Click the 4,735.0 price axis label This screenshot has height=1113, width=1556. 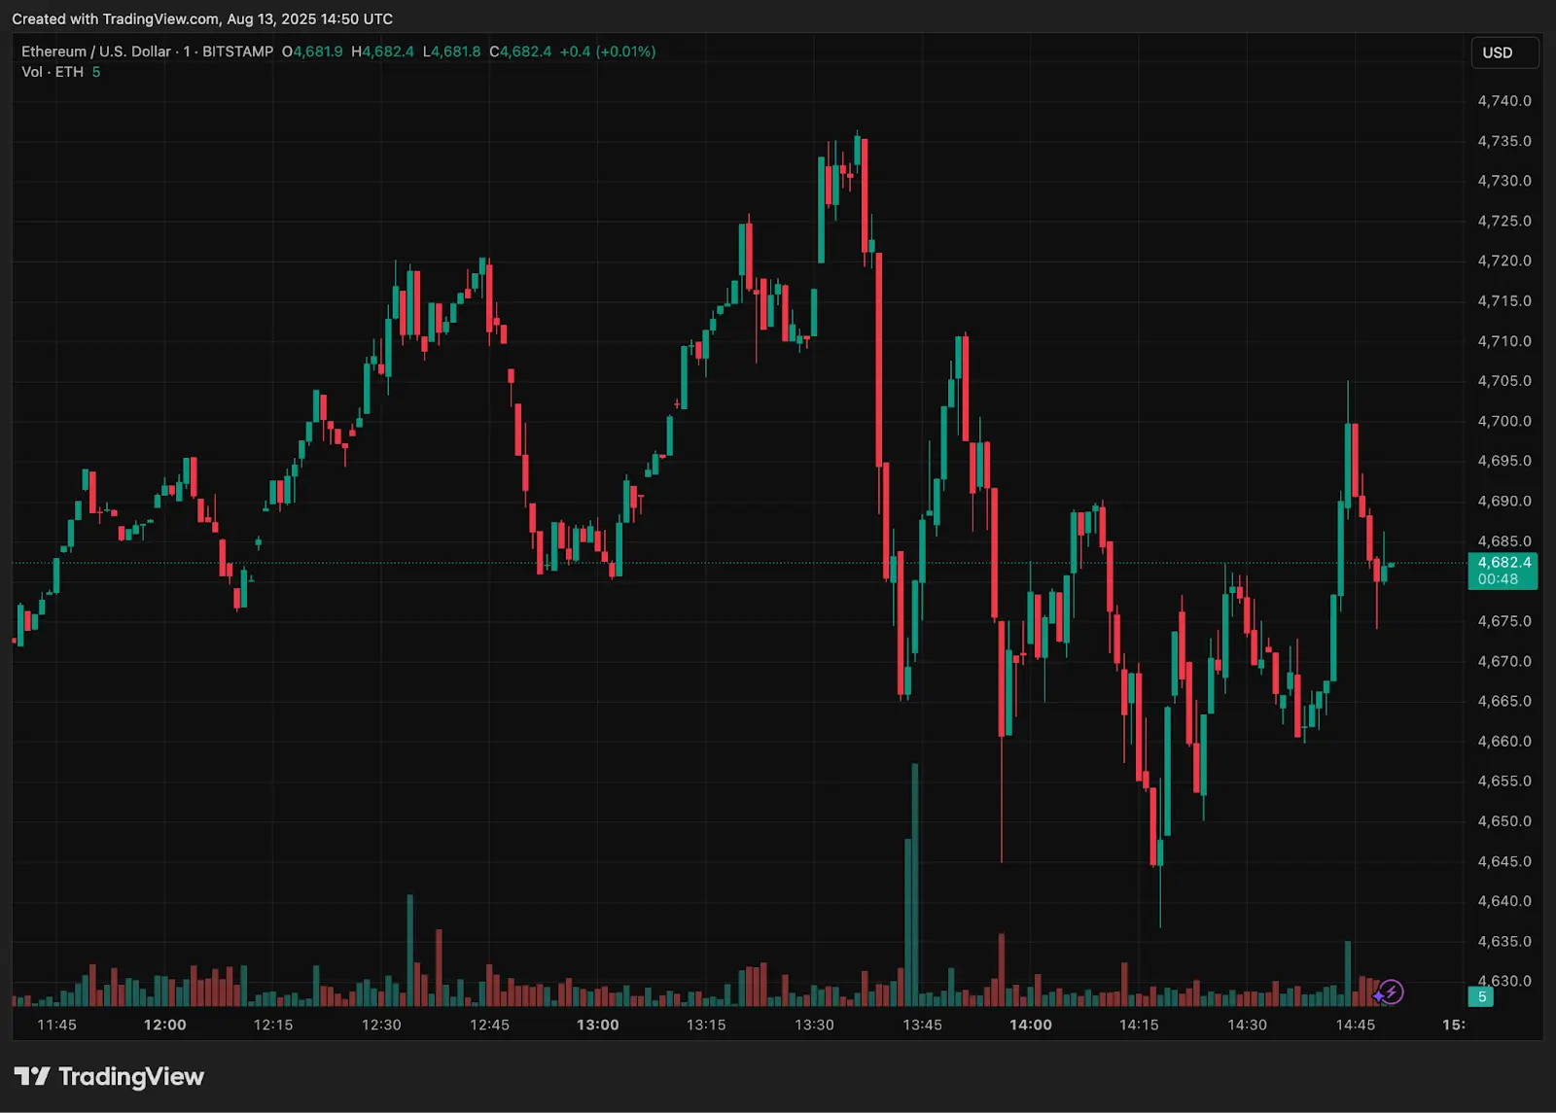1504,141
